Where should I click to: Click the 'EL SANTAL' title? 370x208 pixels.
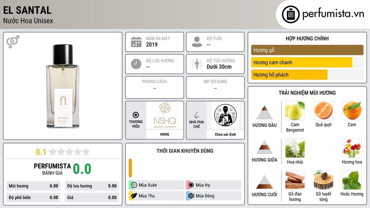coord(27,10)
